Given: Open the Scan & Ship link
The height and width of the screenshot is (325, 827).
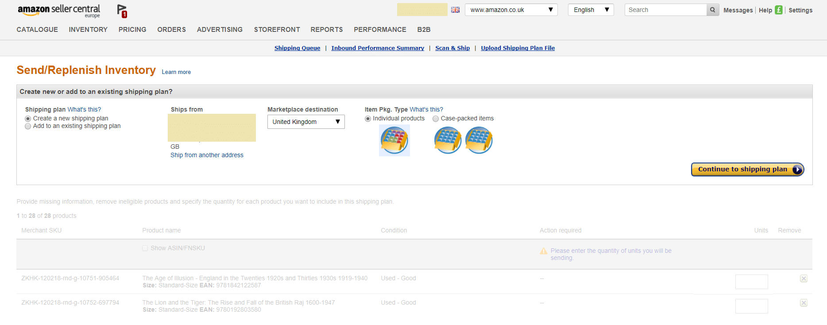Looking at the screenshot, I should (452, 48).
